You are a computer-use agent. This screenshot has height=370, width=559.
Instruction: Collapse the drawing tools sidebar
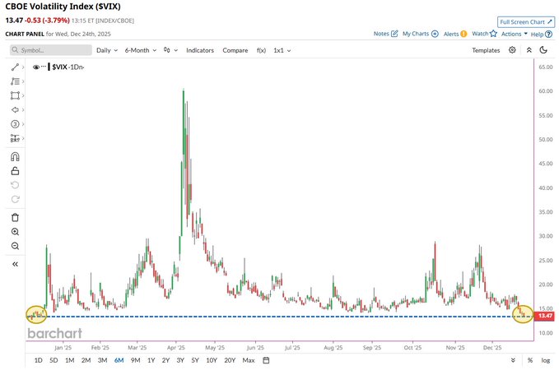[15, 264]
